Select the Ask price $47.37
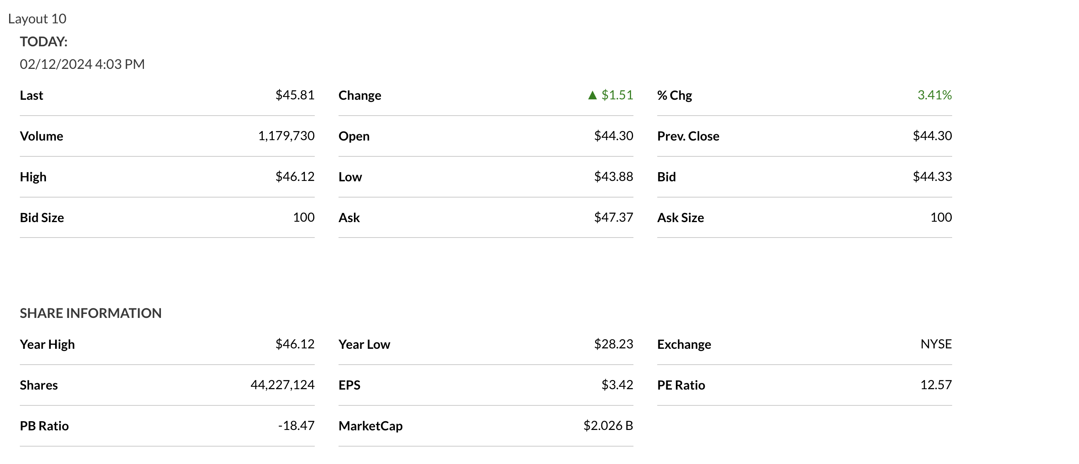This screenshot has height=464, width=1079. [x=613, y=217]
